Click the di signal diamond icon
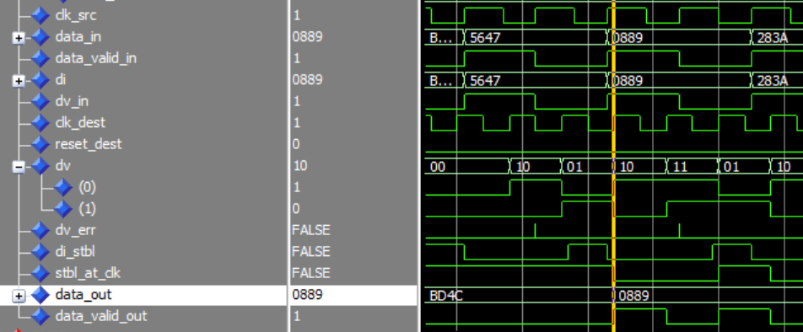 (x=40, y=80)
